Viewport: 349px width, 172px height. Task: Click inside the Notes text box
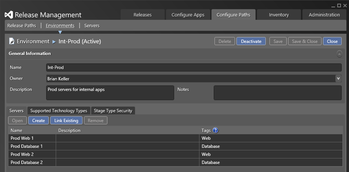[x=277, y=93]
